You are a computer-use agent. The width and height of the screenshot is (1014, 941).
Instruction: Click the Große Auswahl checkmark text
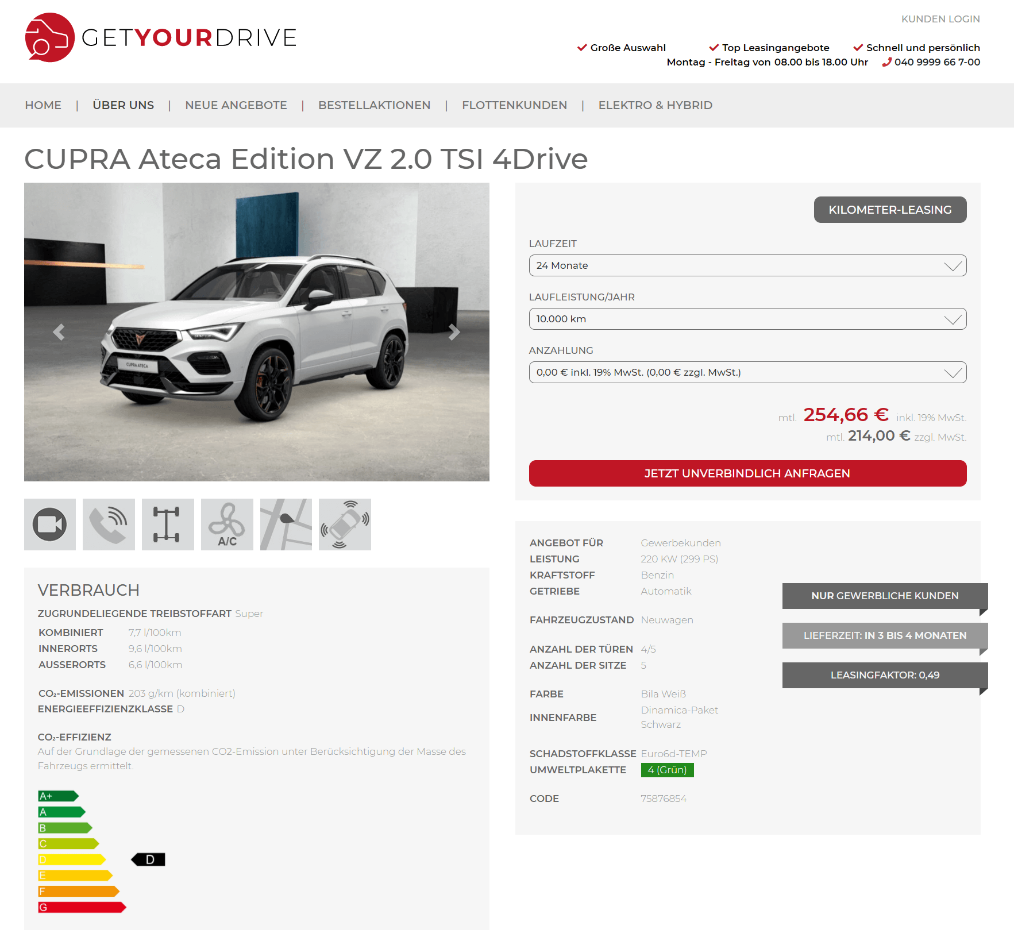628,48
